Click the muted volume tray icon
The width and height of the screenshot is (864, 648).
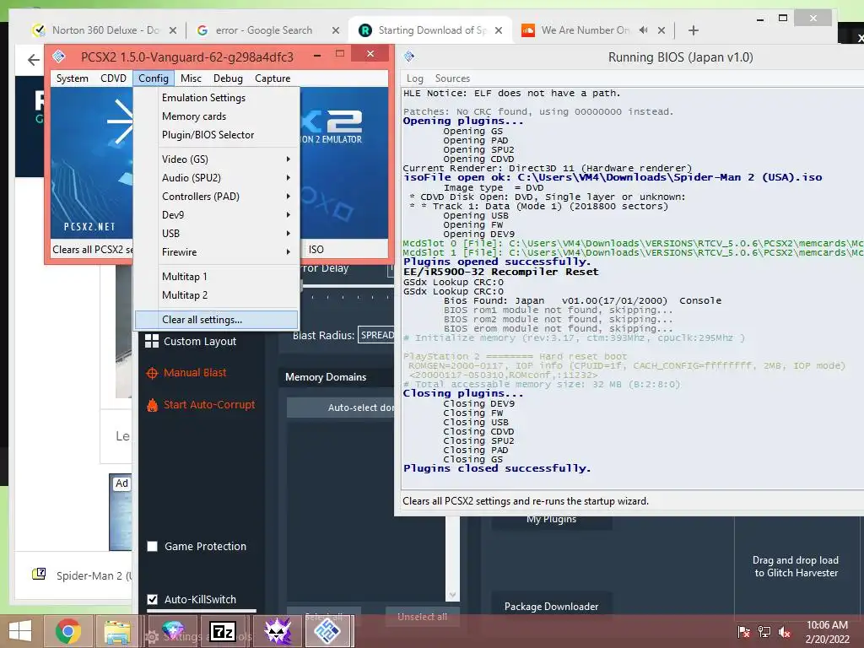(785, 631)
